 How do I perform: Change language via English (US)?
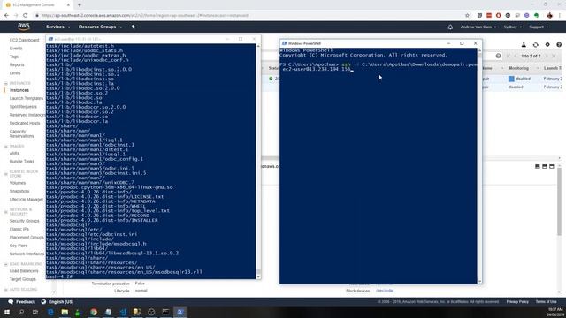pyautogui.click(x=57, y=302)
